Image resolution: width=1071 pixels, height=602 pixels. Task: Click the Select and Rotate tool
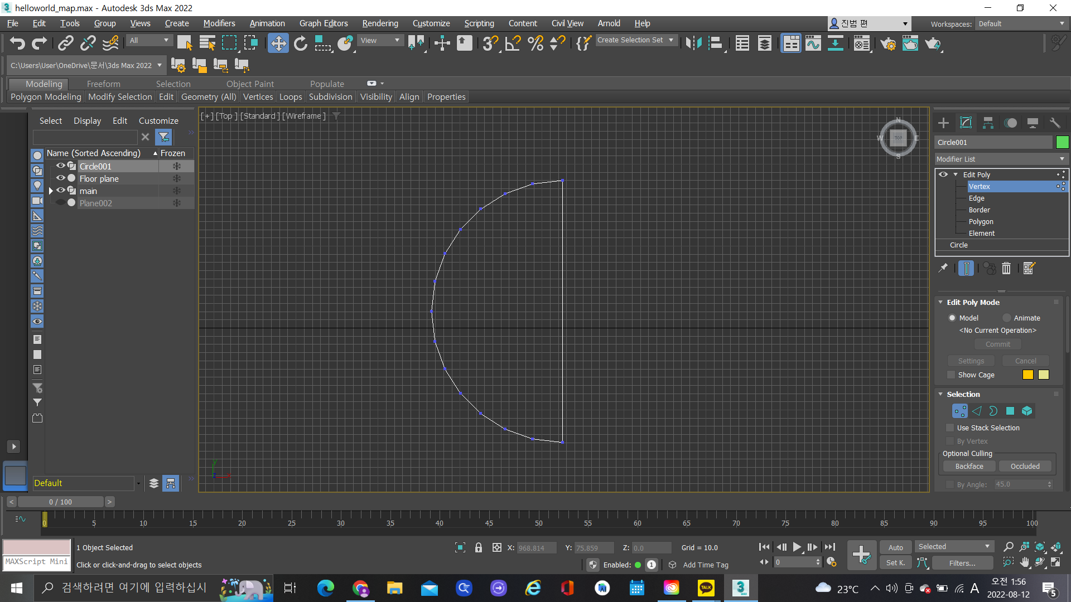pos(301,43)
